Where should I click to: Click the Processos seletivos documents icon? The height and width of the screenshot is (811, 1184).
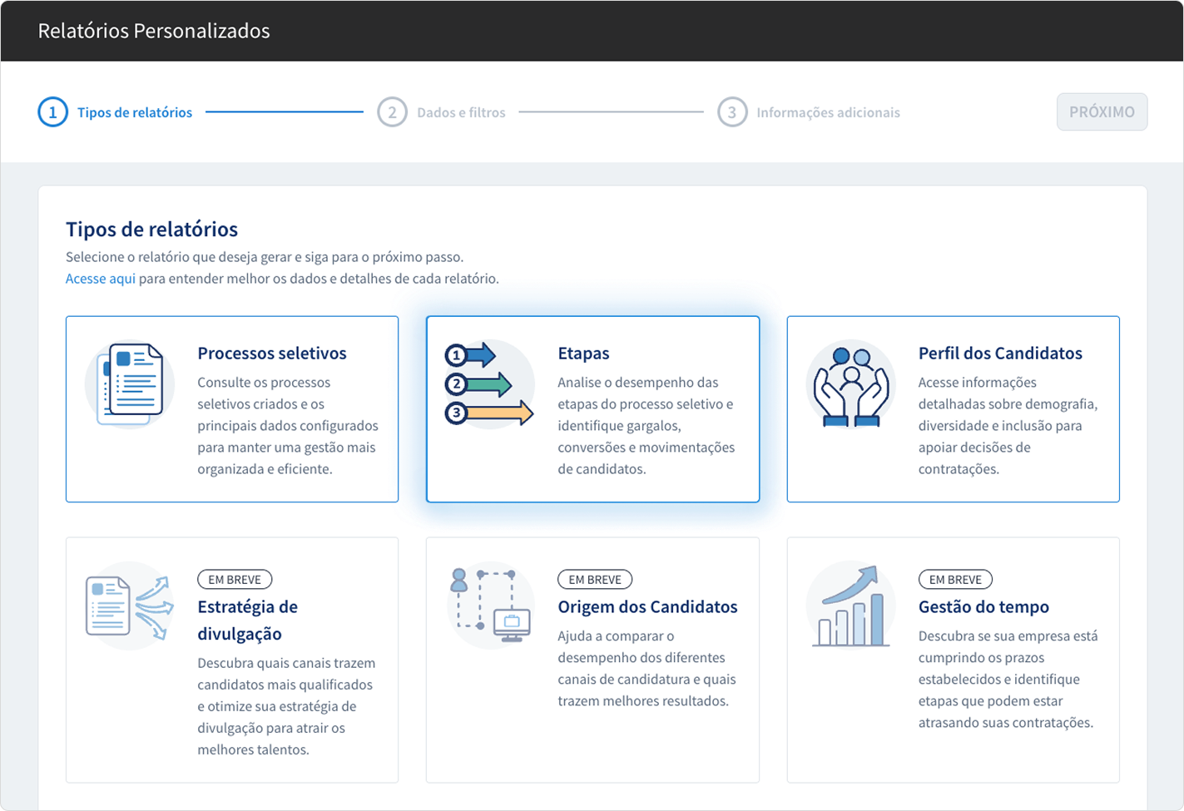tap(130, 384)
